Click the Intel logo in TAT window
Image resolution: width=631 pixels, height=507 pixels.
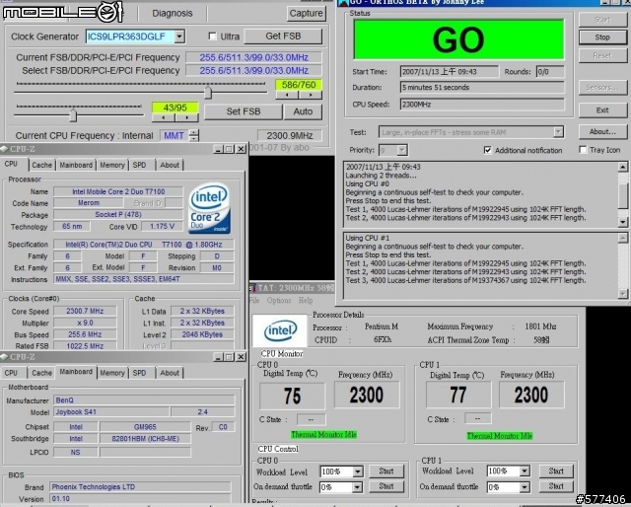pyautogui.click(x=280, y=330)
